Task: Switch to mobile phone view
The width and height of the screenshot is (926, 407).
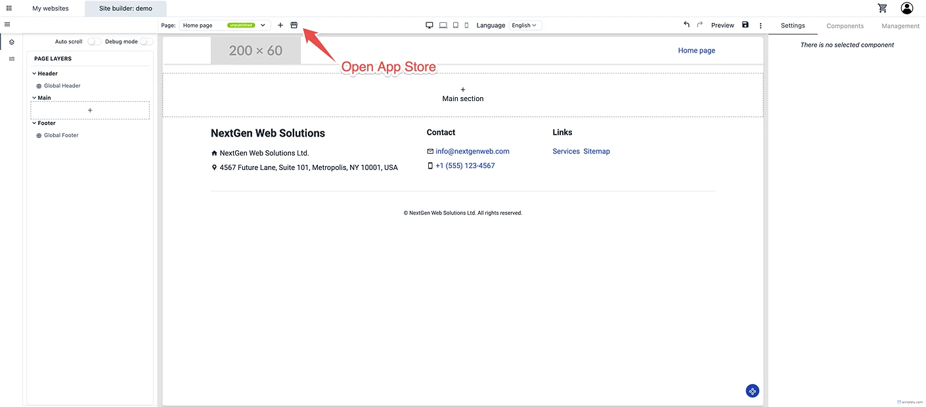Action: tap(467, 25)
